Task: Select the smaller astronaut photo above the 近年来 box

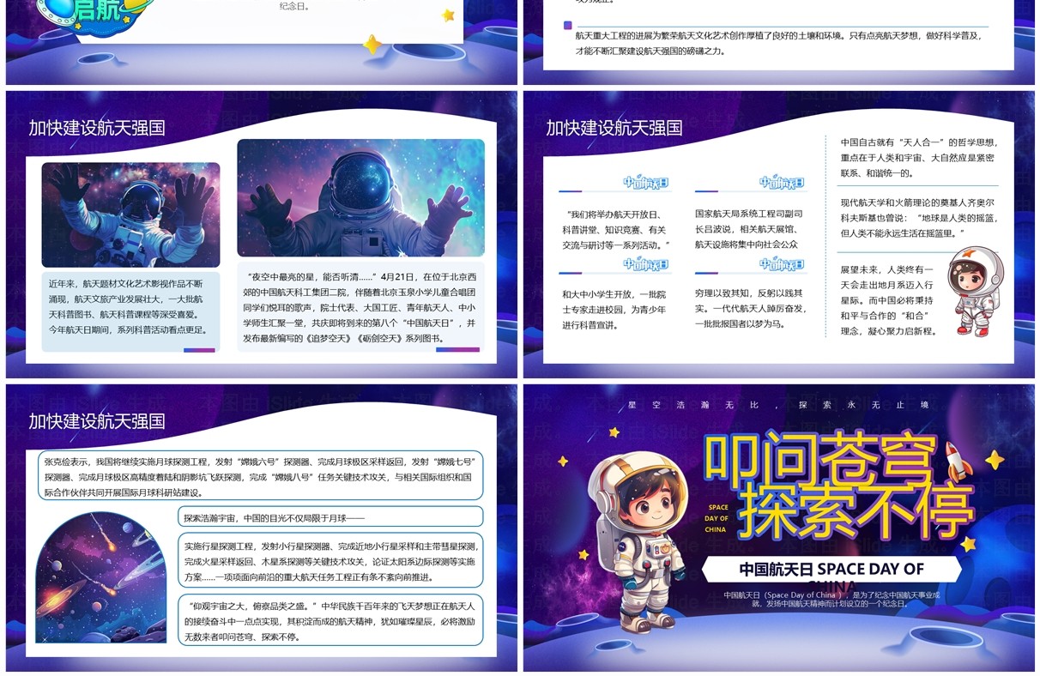Action: tap(130, 214)
